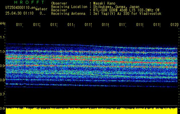This screenshot has height=114, width=180.
Task: Click the Receiving Location label
Action: pyautogui.click(x=69, y=7)
